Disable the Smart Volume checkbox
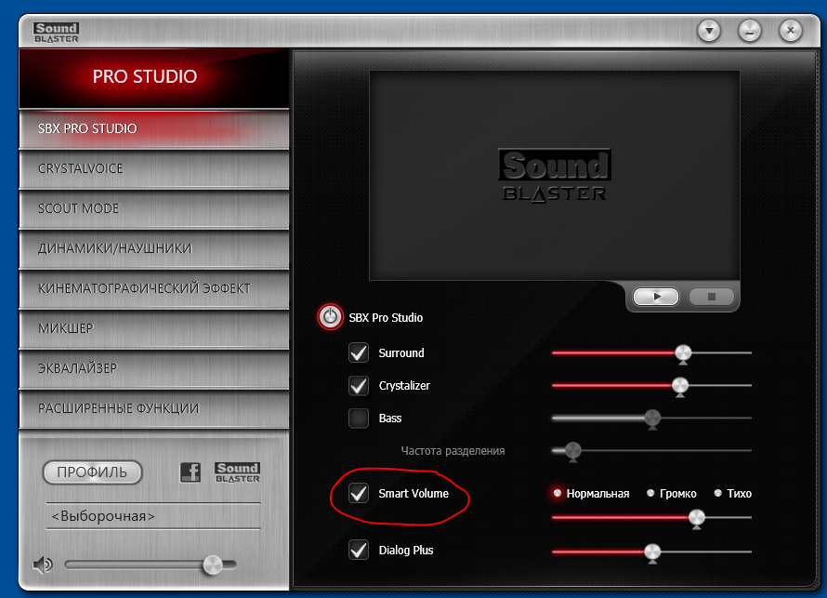 (359, 494)
